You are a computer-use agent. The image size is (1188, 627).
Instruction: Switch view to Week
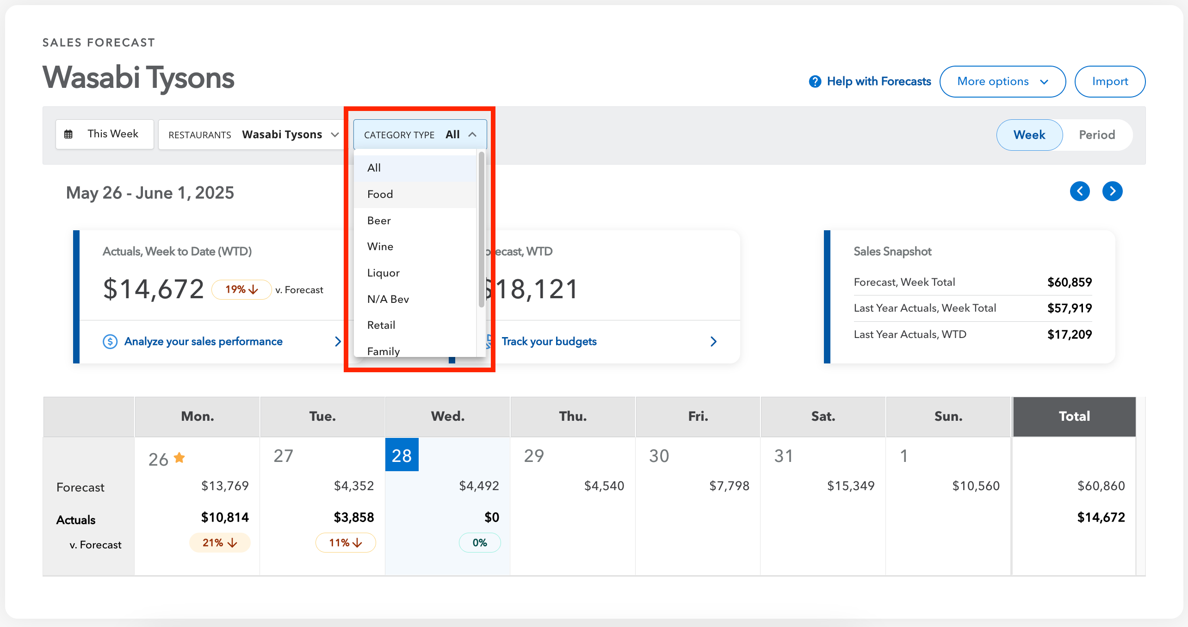coord(1029,135)
